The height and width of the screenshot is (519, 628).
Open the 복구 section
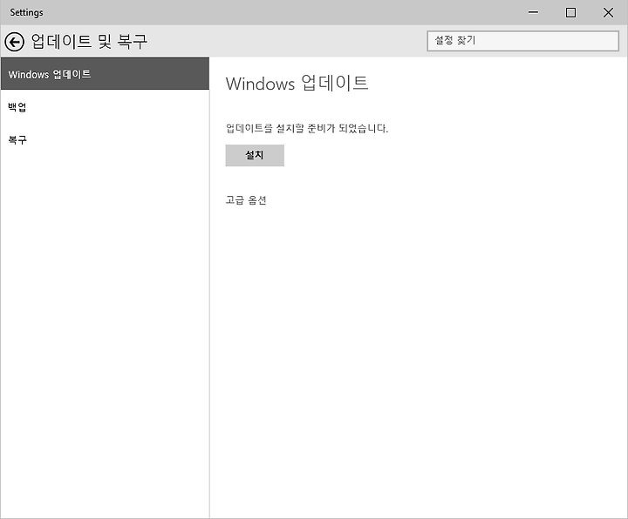(105, 140)
